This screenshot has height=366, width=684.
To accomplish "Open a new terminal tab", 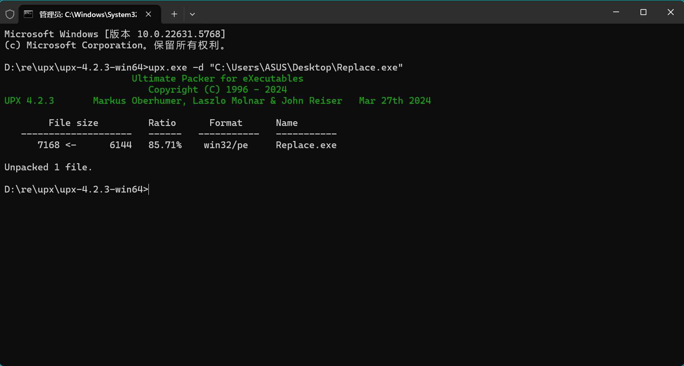I will pyautogui.click(x=174, y=14).
